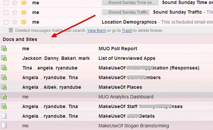Viewport: 213px width, 130px height.
Task: Open the MakeUseOf (Responses) spreadsheet title
Action: tap(149, 68)
